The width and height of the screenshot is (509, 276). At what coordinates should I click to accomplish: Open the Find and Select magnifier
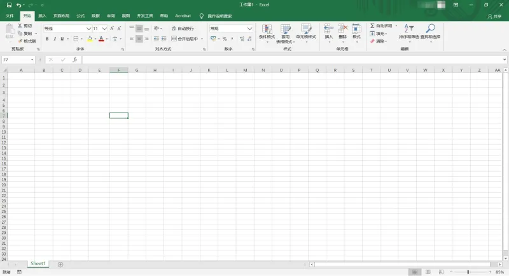click(x=431, y=32)
